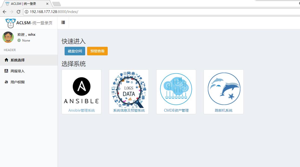Click the dolphin 跳板机 image
The width and height of the screenshot is (300, 167).
[x=224, y=89]
